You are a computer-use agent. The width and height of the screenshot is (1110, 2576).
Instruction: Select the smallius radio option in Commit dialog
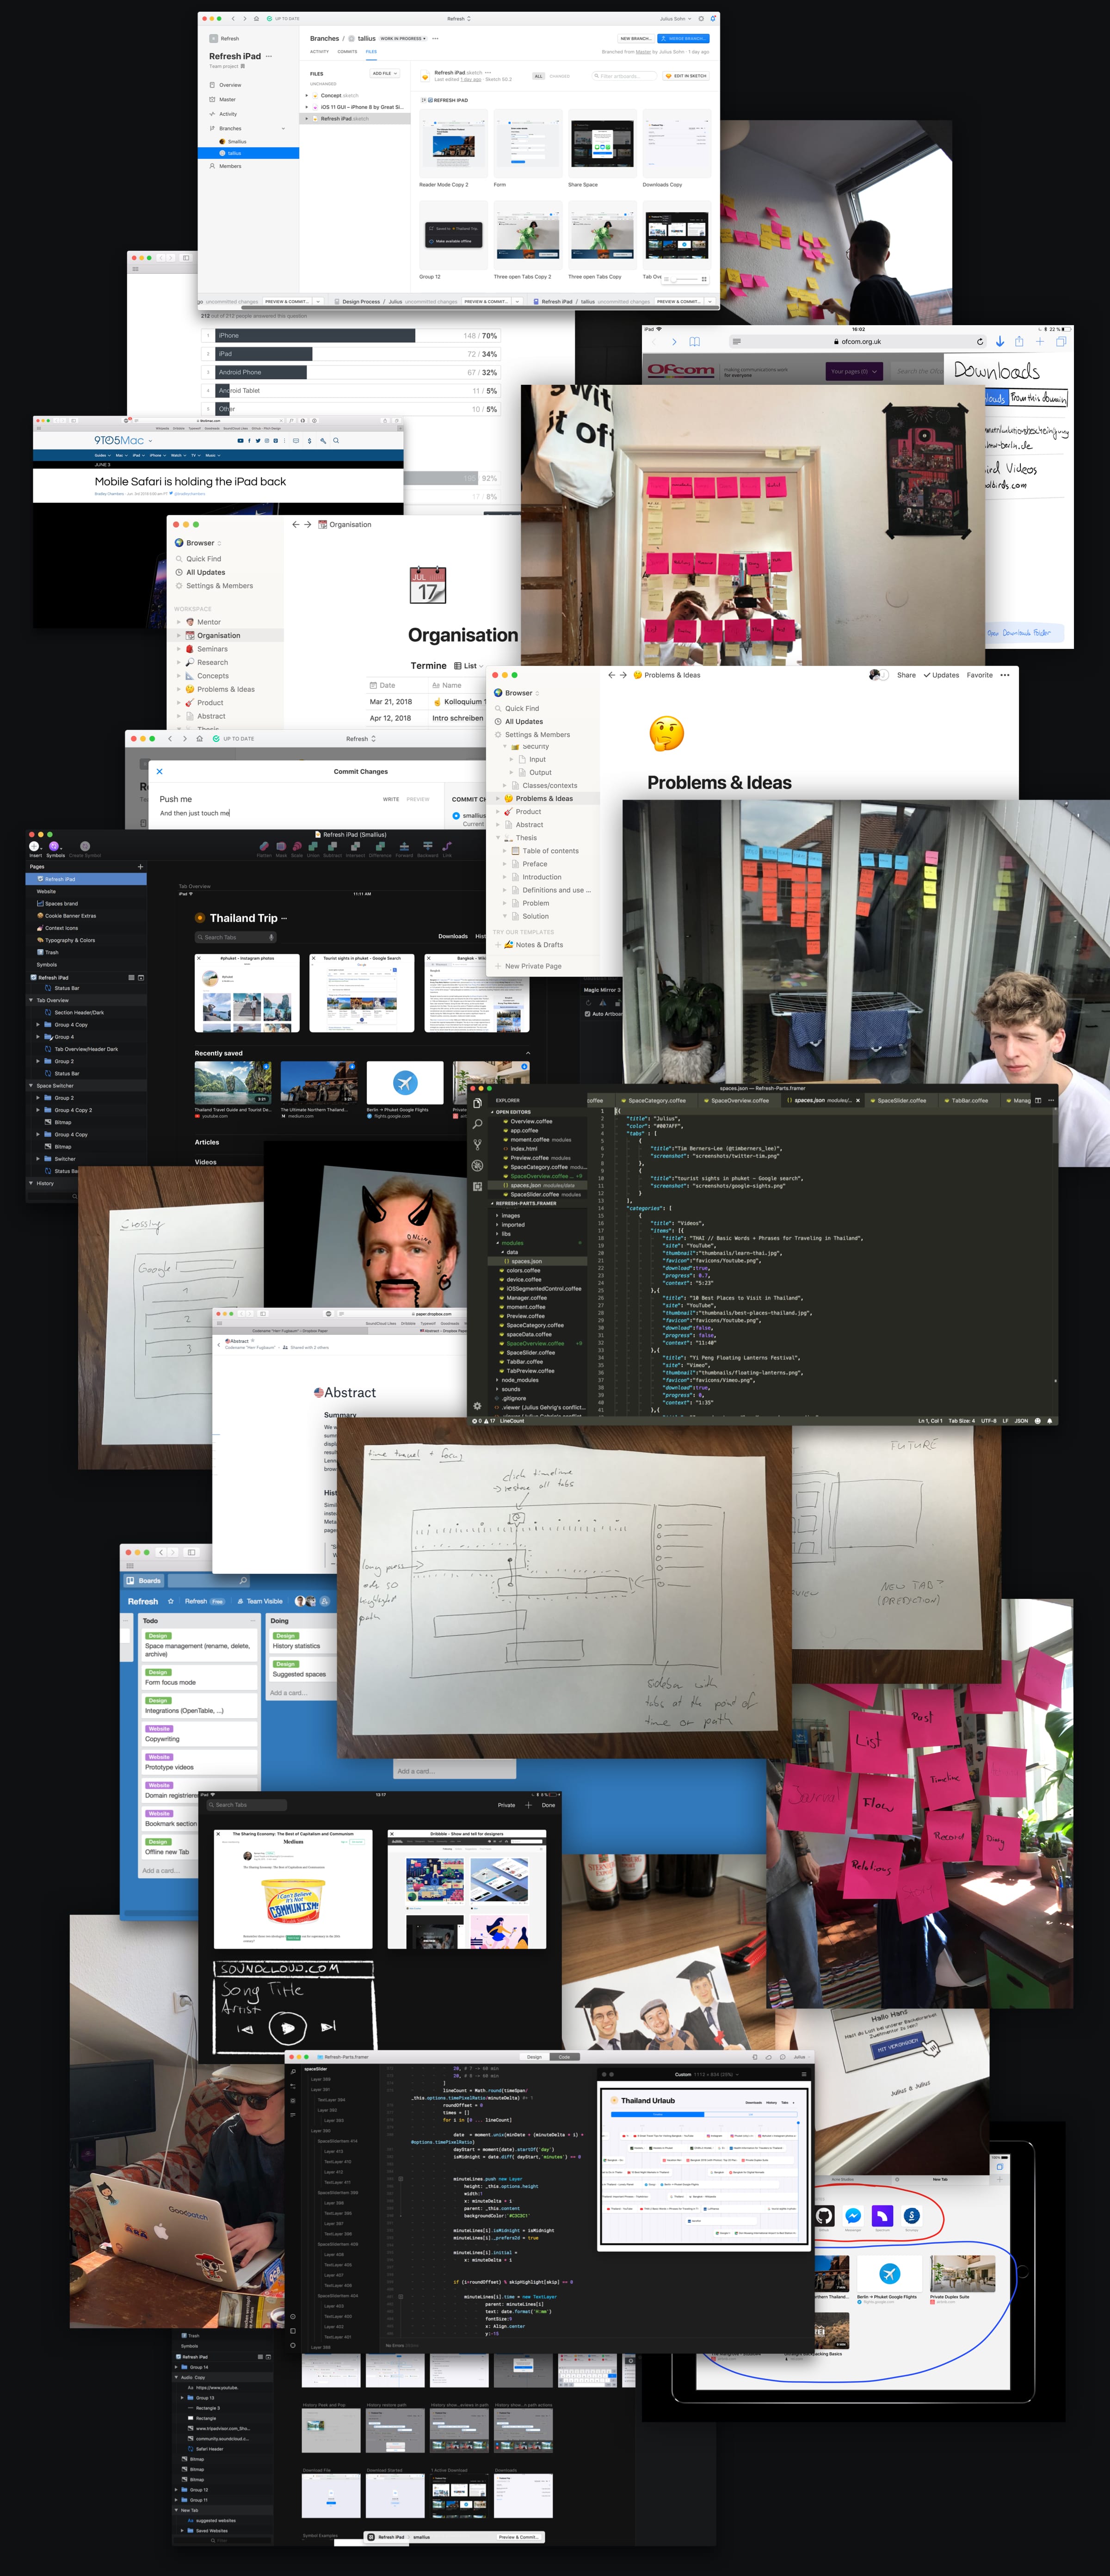tap(457, 815)
